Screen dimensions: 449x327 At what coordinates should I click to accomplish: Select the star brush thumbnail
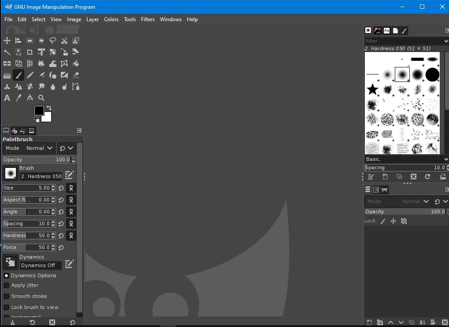pos(372,89)
